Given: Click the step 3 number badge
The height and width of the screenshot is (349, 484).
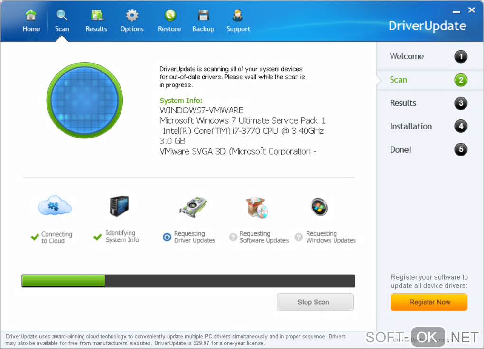Looking at the screenshot, I should [x=461, y=103].
